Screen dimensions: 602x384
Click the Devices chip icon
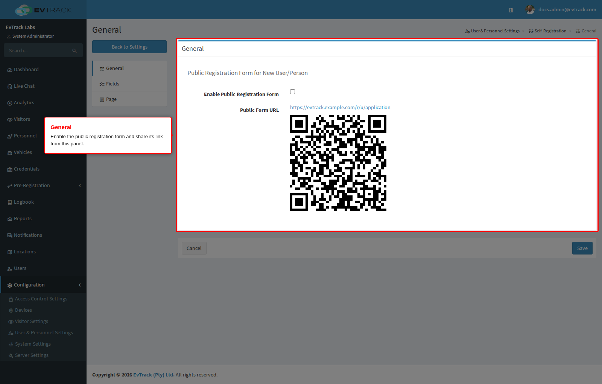pyautogui.click(x=11, y=311)
